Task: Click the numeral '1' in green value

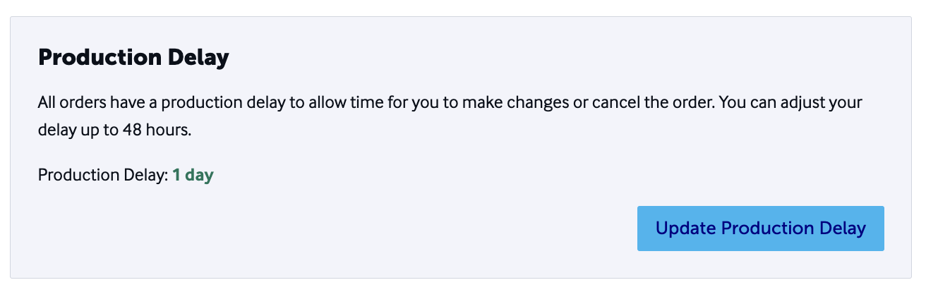Action: click(x=176, y=175)
